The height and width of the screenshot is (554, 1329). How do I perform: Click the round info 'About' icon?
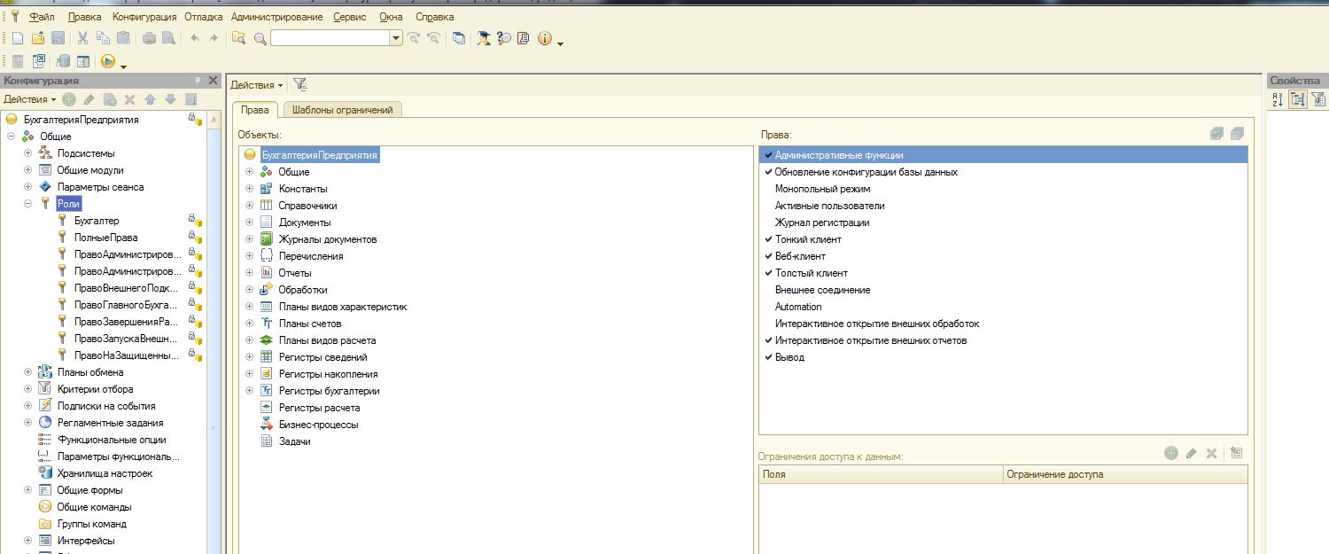545,38
